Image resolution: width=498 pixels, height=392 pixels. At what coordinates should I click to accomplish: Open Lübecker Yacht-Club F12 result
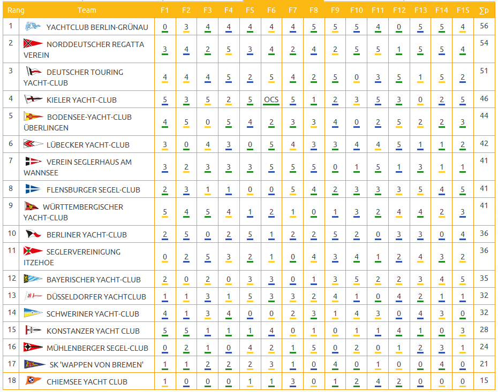pos(399,144)
